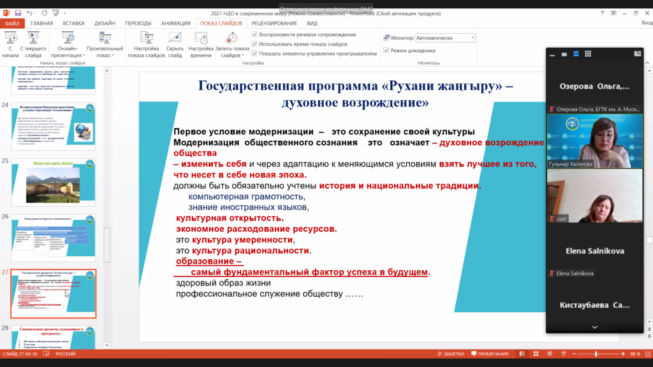Start slideshow from beginning (С начала)
This screenshot has height=367, width=653.
[x=10, y=44]
